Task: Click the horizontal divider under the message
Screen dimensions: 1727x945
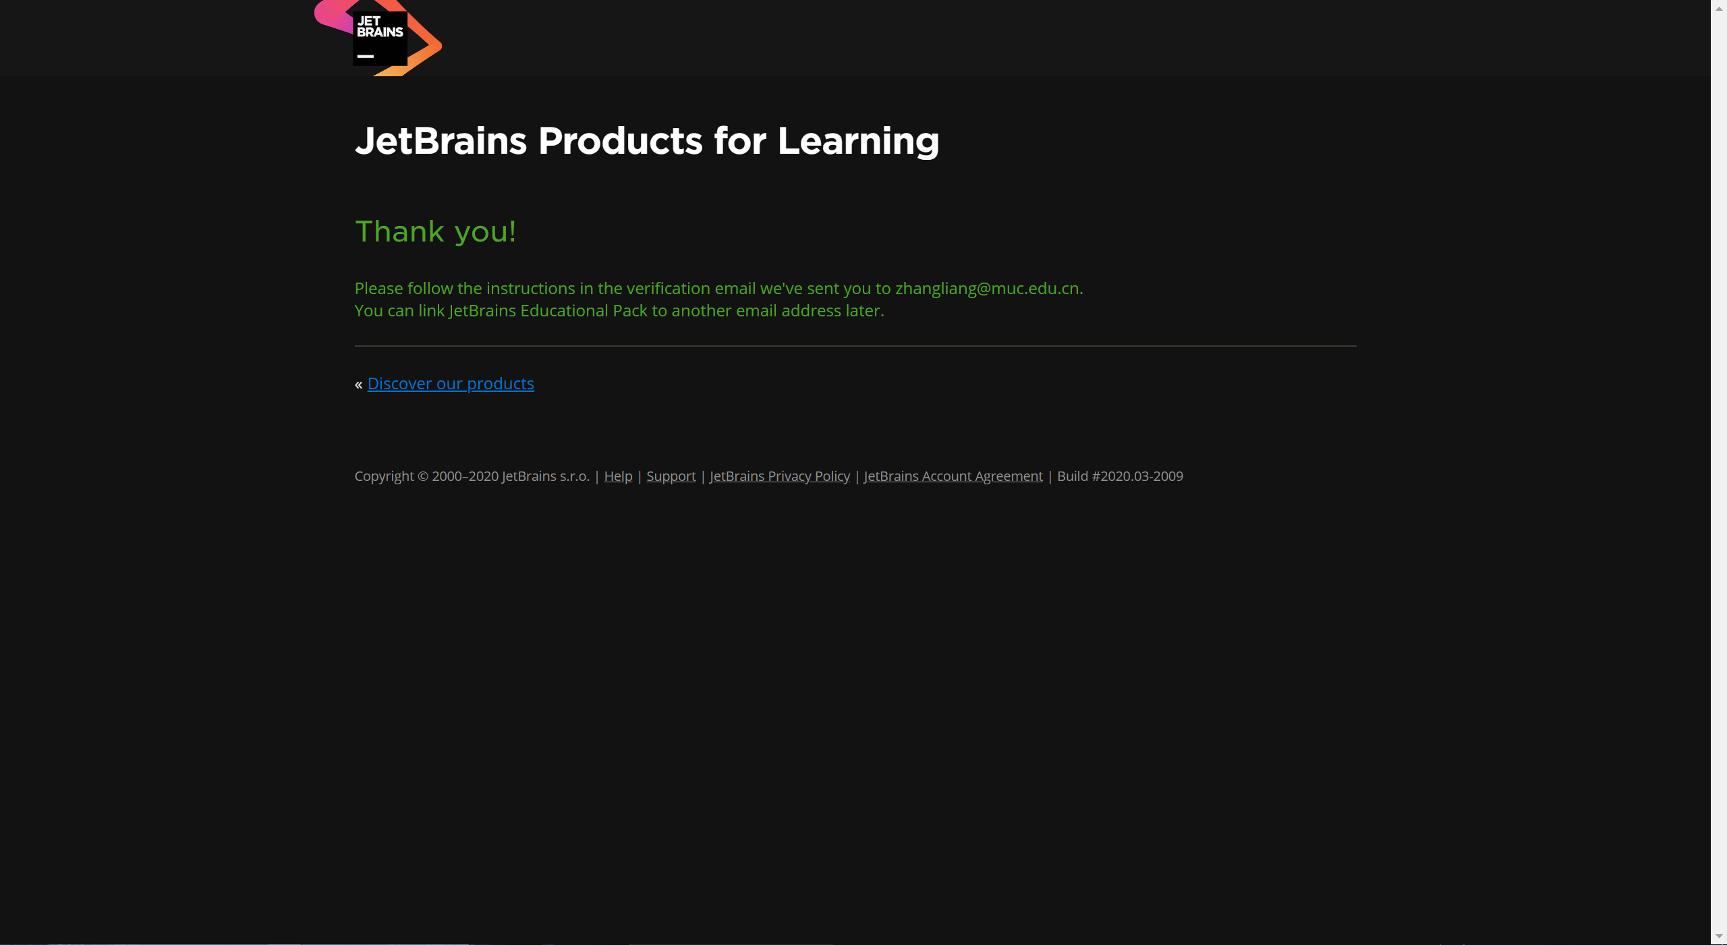Action: (855, 346)
